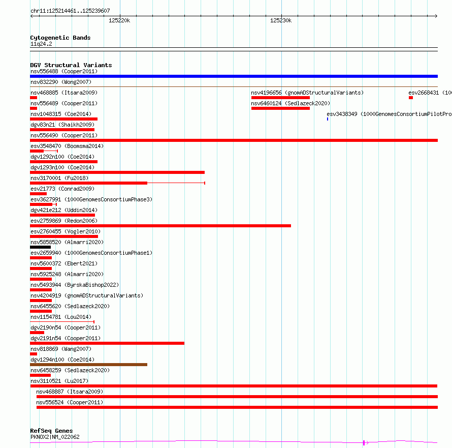The height and width of the screenshot is (448, 452).
Task: Click the nsv556488 (Cooper2011) blue variant bar
Action: tap(234, 76)
